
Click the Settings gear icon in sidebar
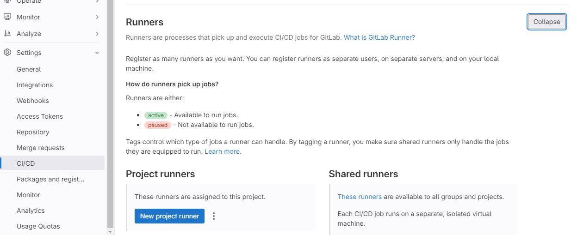(x=7, y=53)
